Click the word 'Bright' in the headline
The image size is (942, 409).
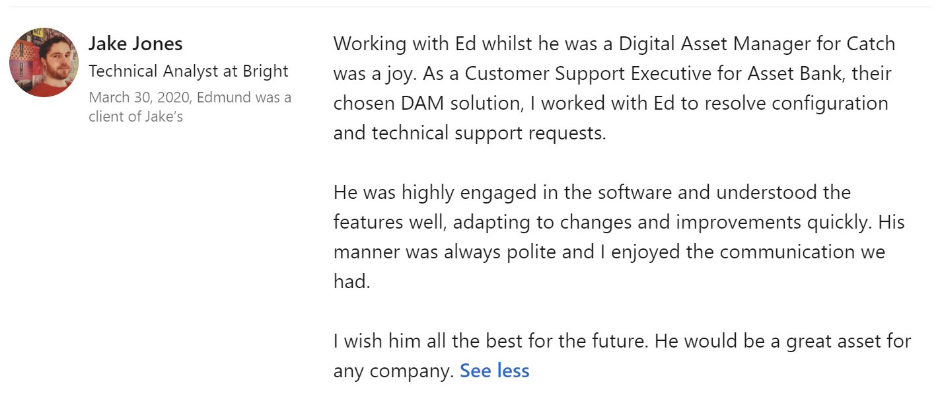pyautogui.click(x=267, y=71)
